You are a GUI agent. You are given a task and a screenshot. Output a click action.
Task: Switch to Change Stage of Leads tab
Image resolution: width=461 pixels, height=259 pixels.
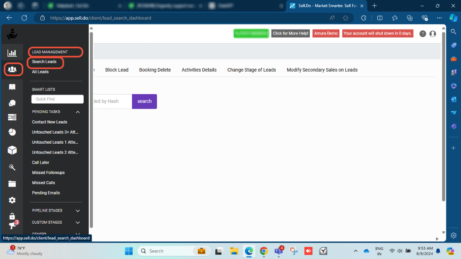pos(252,70)
